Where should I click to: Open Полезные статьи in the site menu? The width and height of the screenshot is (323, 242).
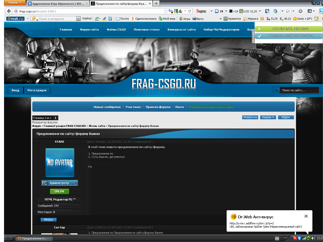pyautogui.click(x=147, y=29)
